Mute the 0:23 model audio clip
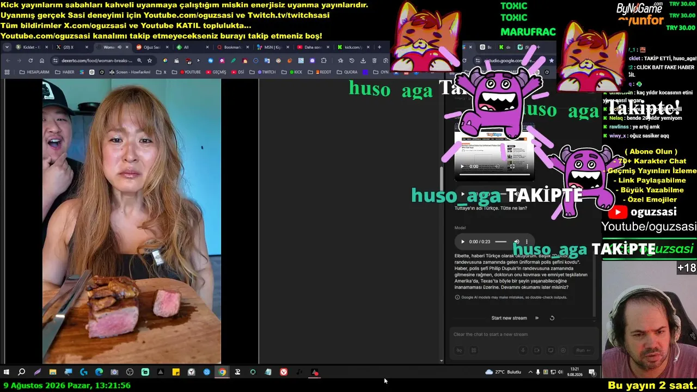 coord(517,242)
